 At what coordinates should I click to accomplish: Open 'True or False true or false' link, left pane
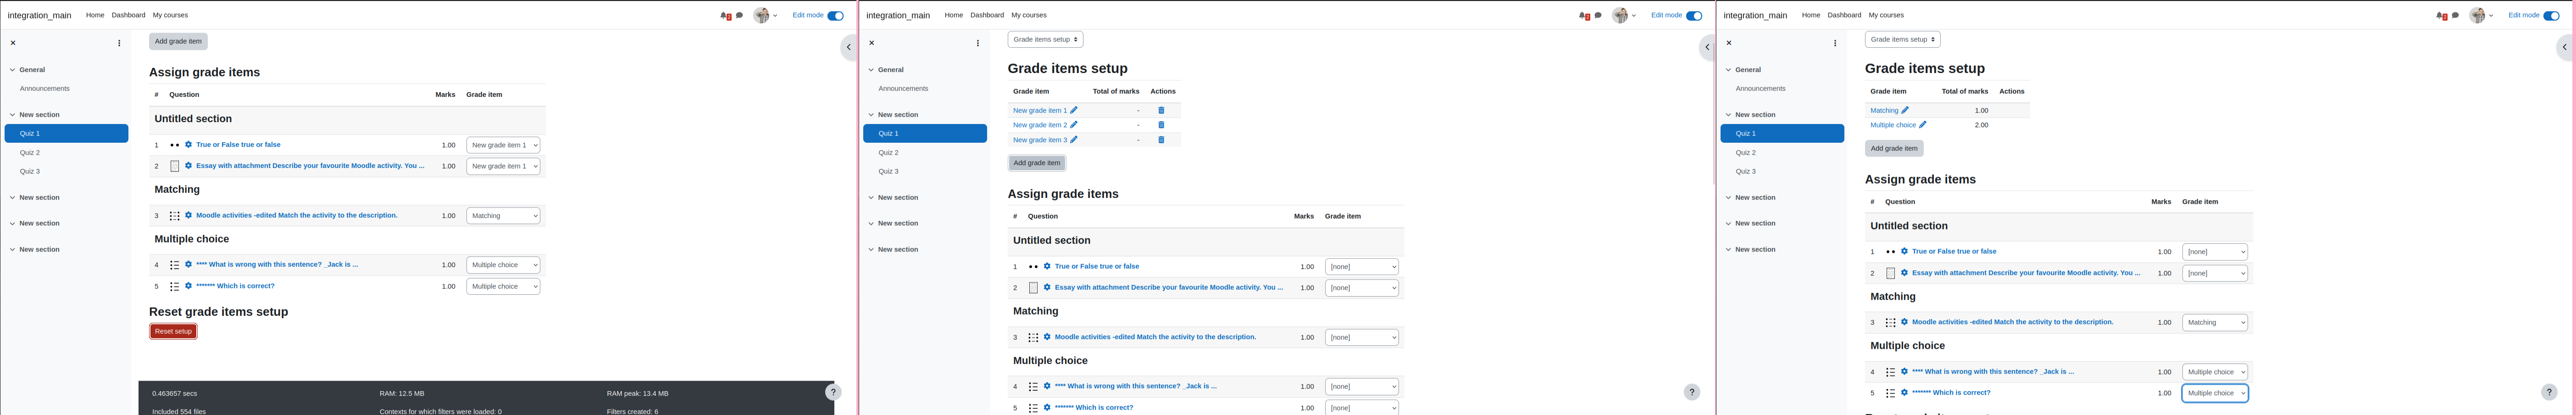(238, 145)
